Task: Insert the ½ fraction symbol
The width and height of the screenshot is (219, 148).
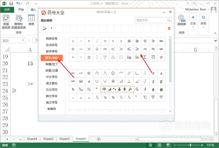Action: click(97, 97)
